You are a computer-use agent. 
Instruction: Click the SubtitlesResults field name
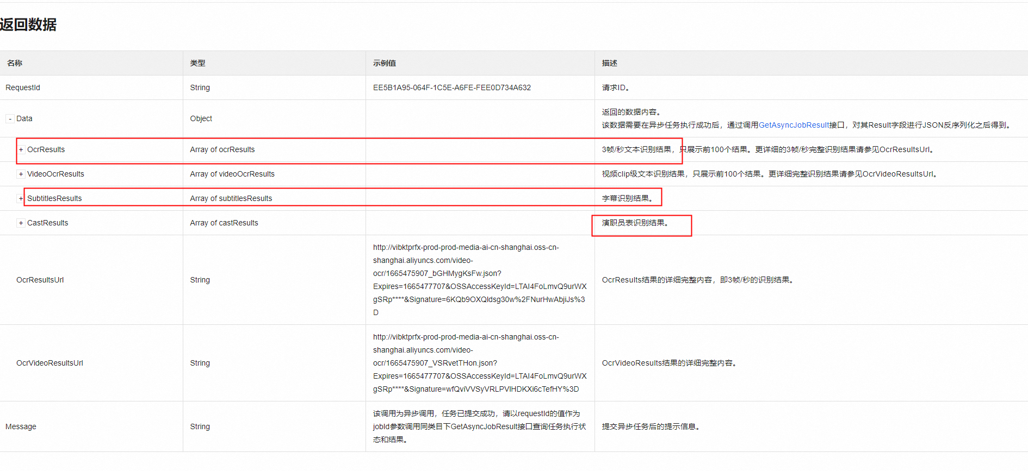[x=54, y=198]
